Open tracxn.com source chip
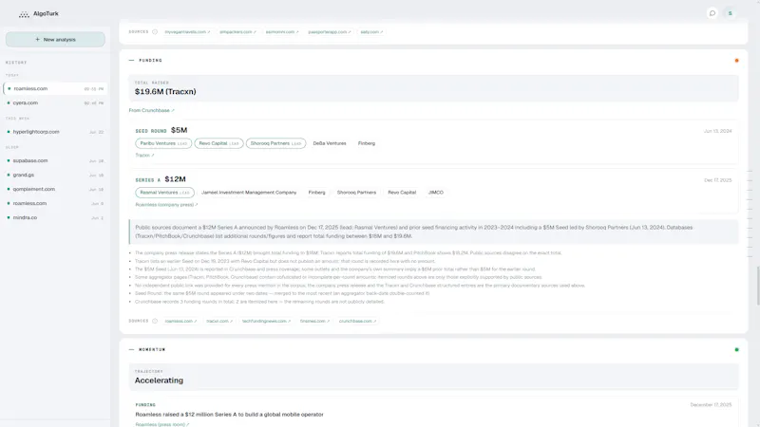Screen dimensions: 760x427 (219, 321)
